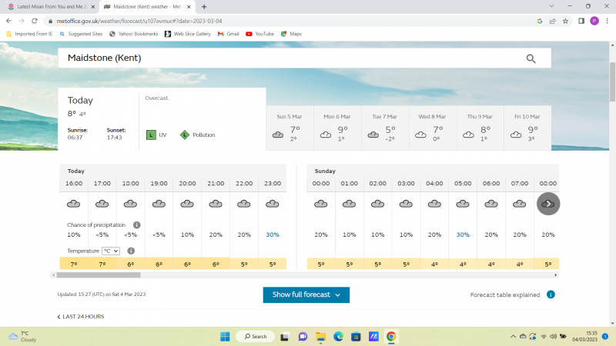Advance the hourly forecast with the arrow button
The width and height of the screenshot is (616, 346).
[548, 204]
